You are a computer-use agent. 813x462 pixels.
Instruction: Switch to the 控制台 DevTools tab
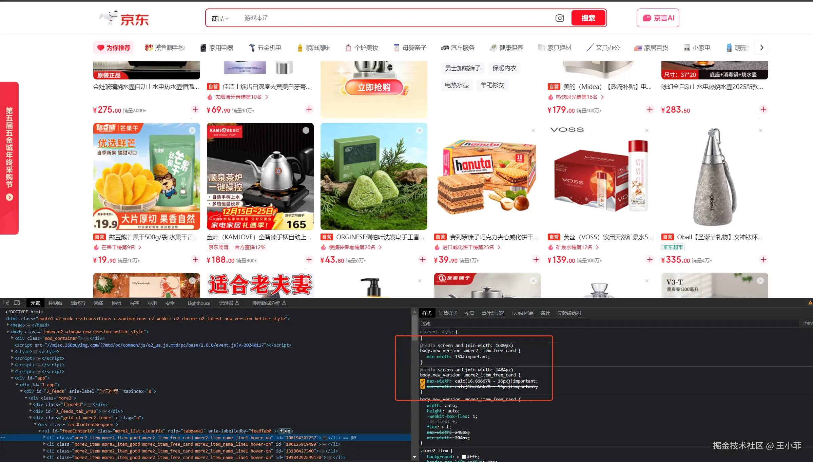(55, 303)
